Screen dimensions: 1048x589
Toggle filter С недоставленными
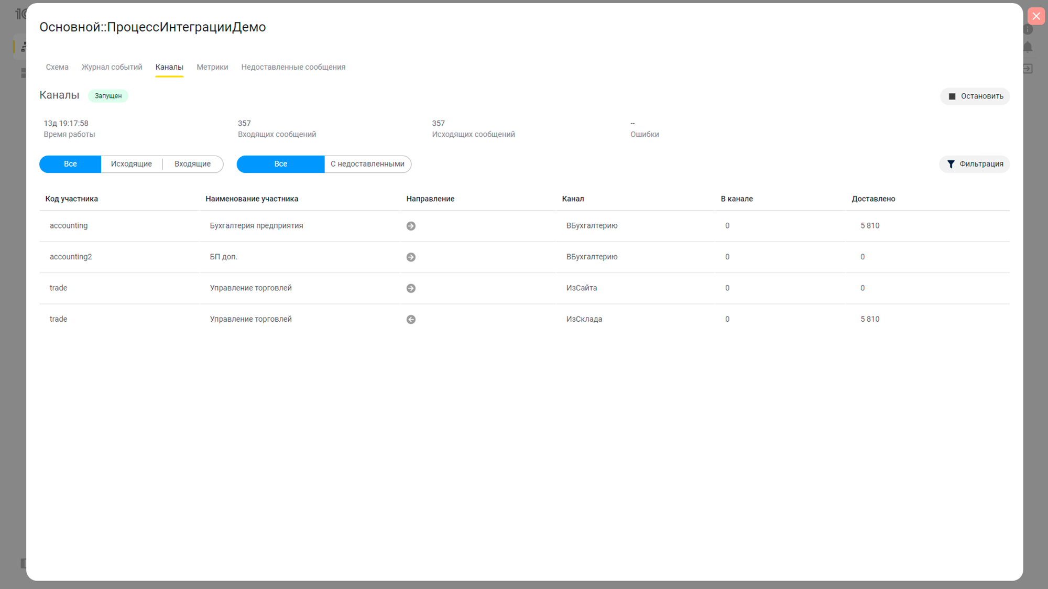click(367, 164)
